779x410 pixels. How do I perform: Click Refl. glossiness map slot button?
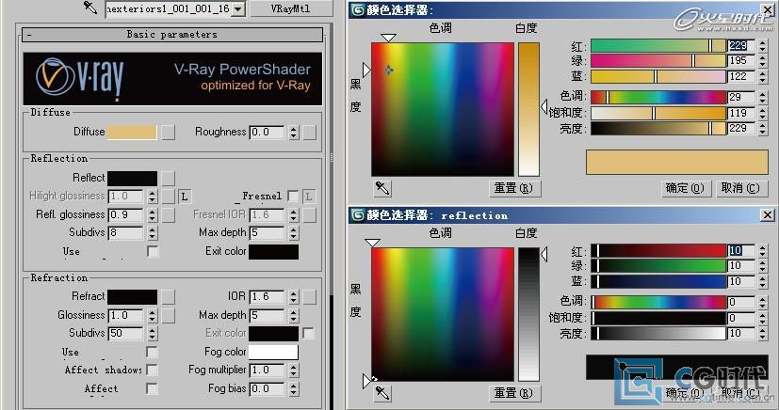coord(169,215)
